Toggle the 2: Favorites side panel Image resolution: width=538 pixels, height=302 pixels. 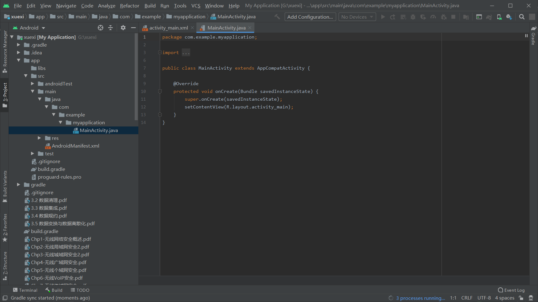pyautogui.click(x=5, y=228)
